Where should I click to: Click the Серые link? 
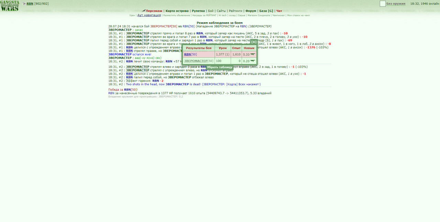(242, 15)
